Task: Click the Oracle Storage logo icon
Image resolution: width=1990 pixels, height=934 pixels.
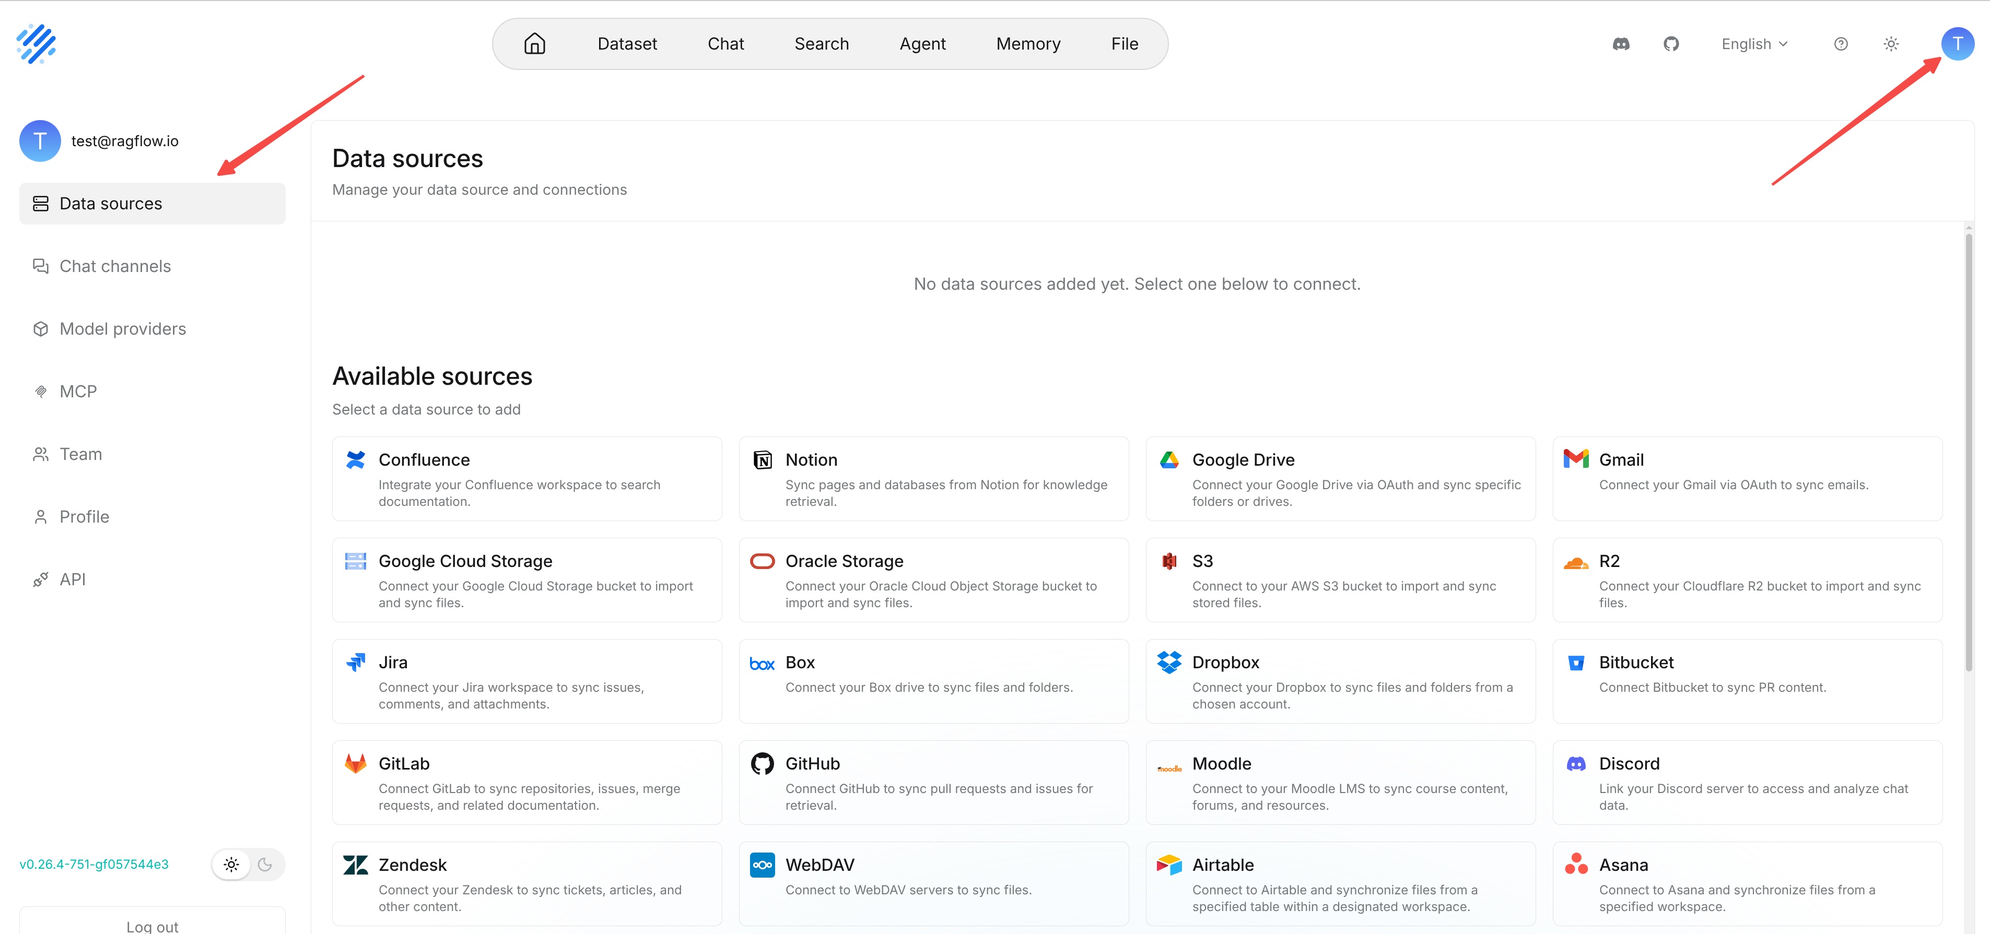Action: tap(763, 561)
